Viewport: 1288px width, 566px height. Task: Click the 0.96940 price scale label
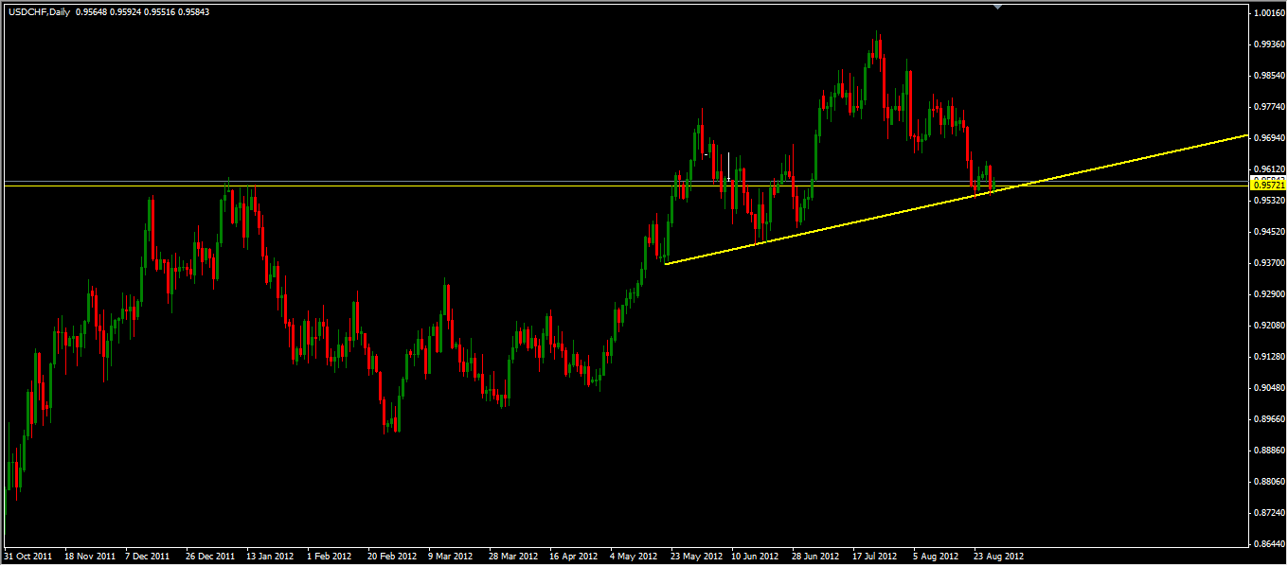pyautogui.click(x=1267, y=138)
